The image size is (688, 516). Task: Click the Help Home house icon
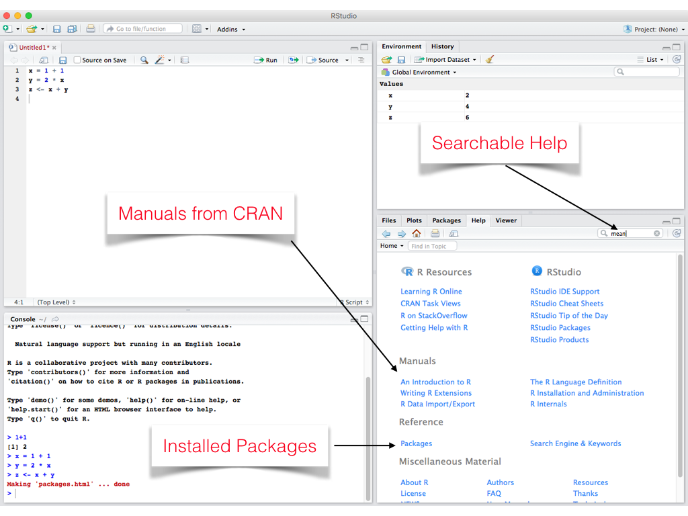tap(417, 233)
